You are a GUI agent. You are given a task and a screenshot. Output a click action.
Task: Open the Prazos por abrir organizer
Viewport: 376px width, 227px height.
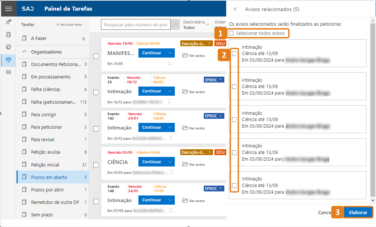[x=53, y=190]
